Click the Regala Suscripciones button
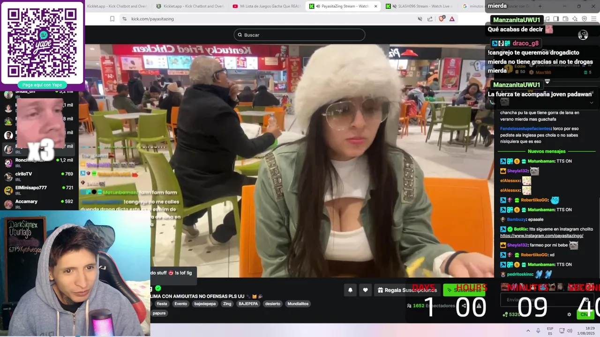The height and width of the screenshot is (337, 600). coord(407,290)
